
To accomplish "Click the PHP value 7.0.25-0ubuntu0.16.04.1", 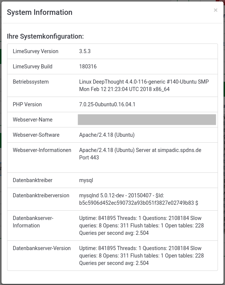I will point(107,104).
